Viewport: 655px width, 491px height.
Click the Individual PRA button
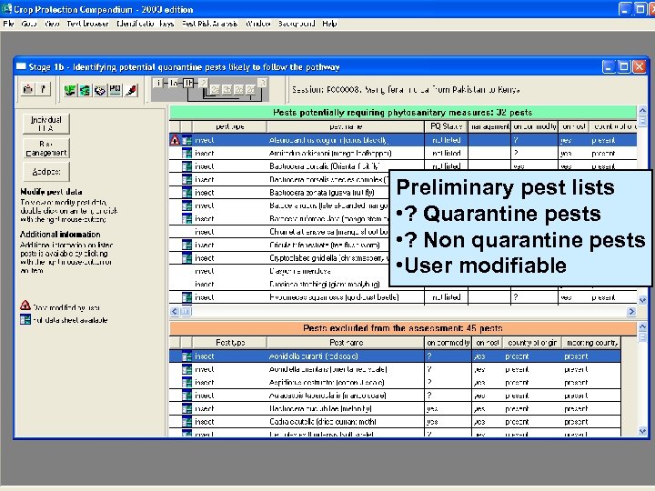pos(46,124)
